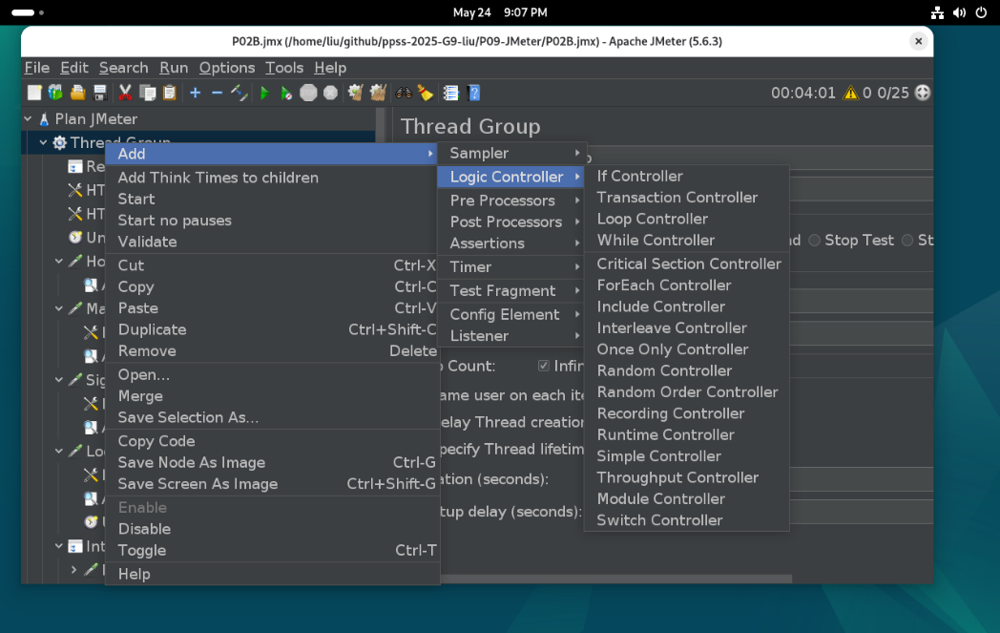1000x633 pixels.
Task: Click the Cut scissors toolbar icon
Action: 126,94
